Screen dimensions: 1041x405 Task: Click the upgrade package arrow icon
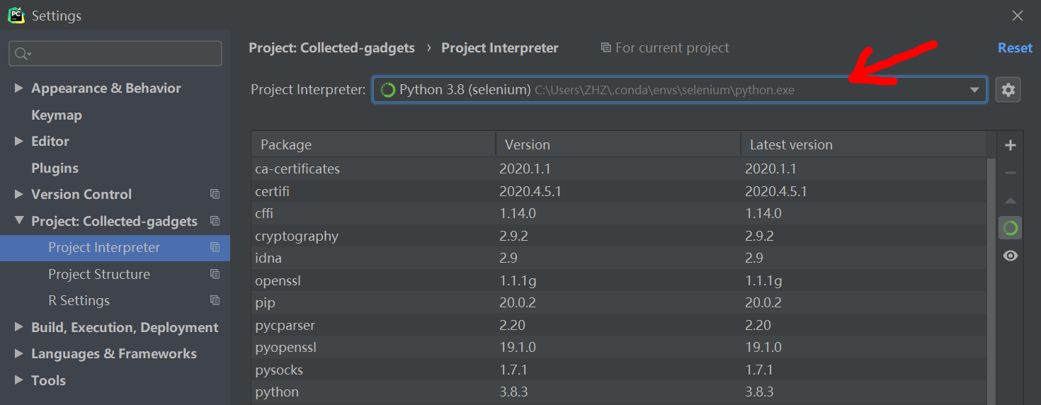[x=1011, y=201]
